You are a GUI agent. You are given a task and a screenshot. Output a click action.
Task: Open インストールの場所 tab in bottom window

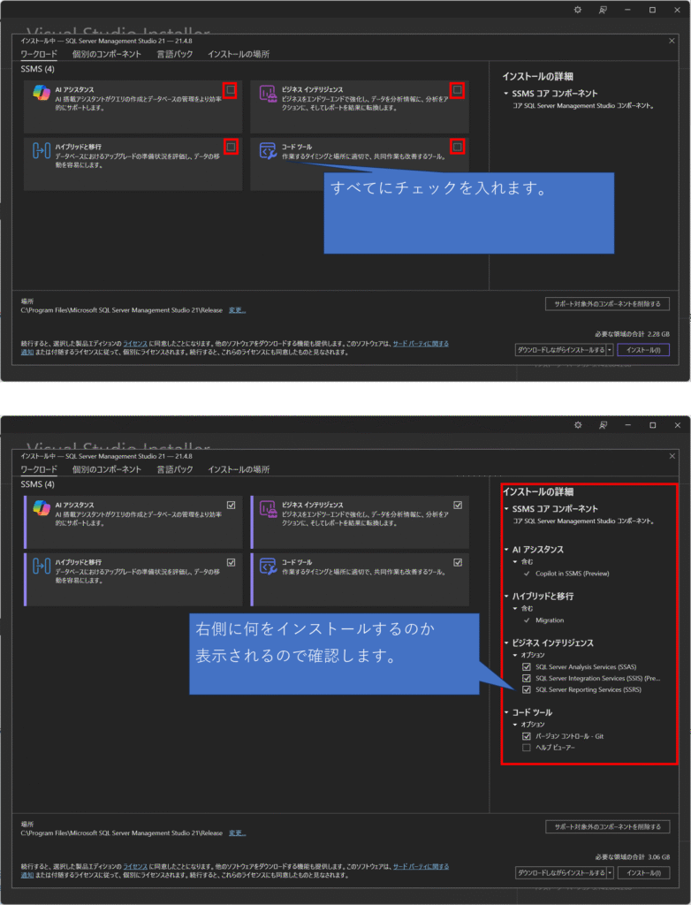[x=238, y=469]
